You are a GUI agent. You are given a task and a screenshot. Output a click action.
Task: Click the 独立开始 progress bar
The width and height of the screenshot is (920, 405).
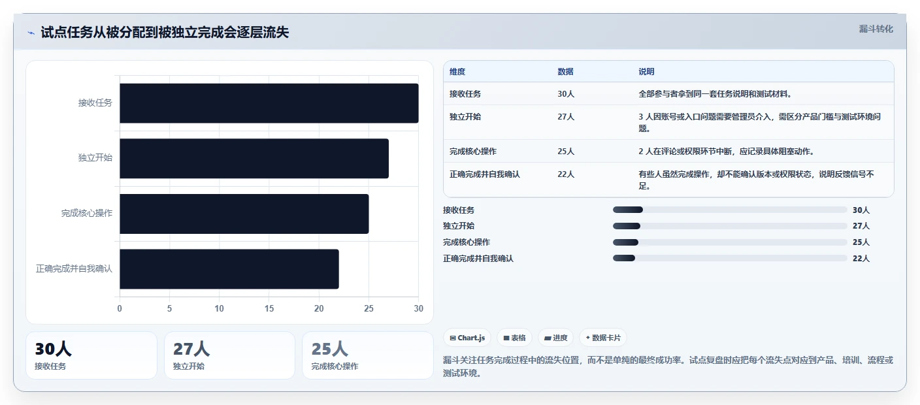(730, 226)
